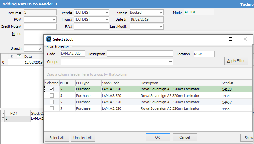Click the Description filter input field

click(140, 54)
